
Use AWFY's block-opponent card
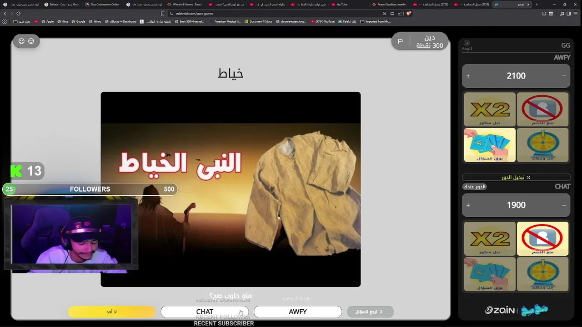542,109
